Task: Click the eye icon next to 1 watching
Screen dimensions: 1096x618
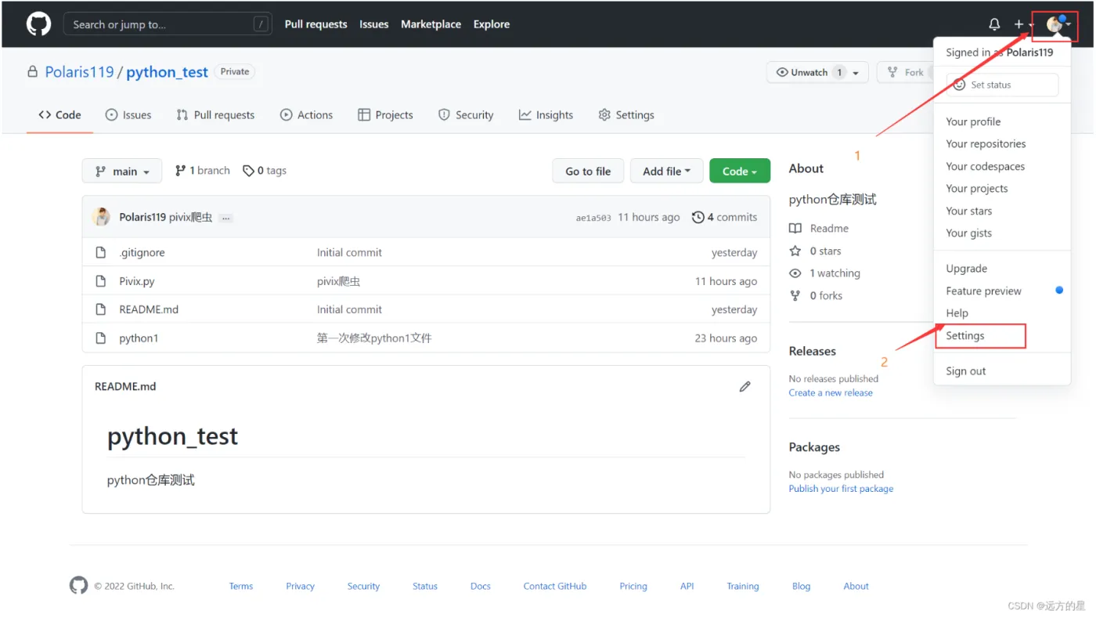Action: click(x=795, y=273)
